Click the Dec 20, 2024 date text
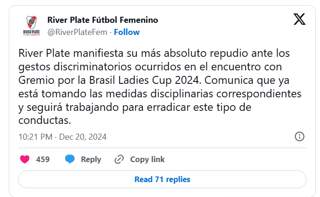This screenshot has height=197, width=320. click(x=82, y=137)
